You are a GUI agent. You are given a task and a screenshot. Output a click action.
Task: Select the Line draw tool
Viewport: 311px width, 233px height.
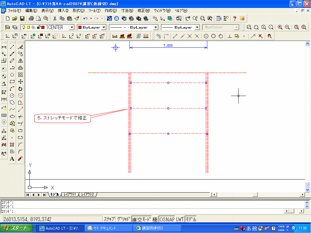pos(12,47)
